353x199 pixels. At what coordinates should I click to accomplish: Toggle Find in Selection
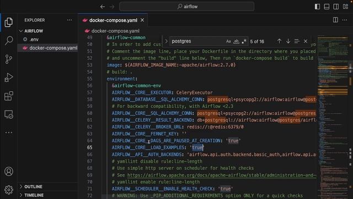(297, 41)
